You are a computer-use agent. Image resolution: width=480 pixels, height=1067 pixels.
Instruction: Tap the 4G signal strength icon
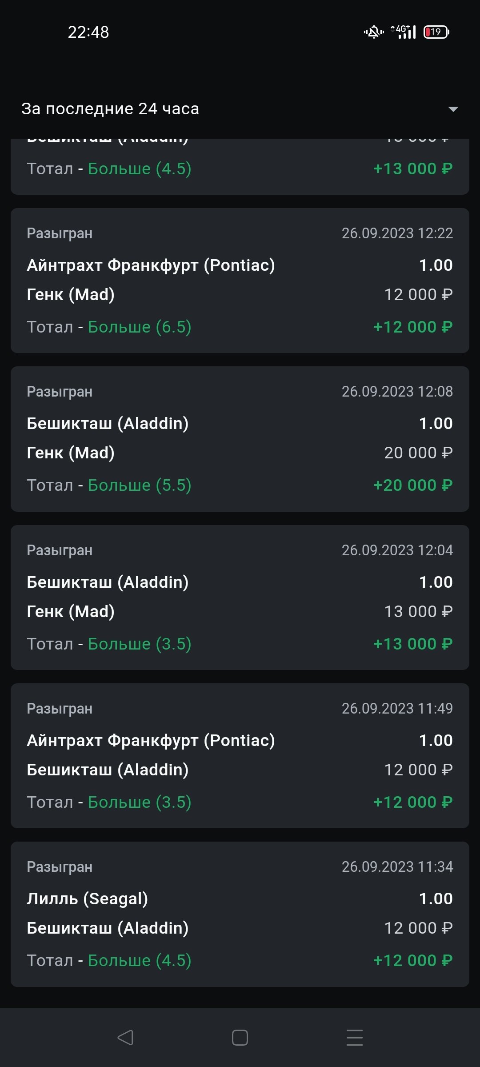coord(404,32)
